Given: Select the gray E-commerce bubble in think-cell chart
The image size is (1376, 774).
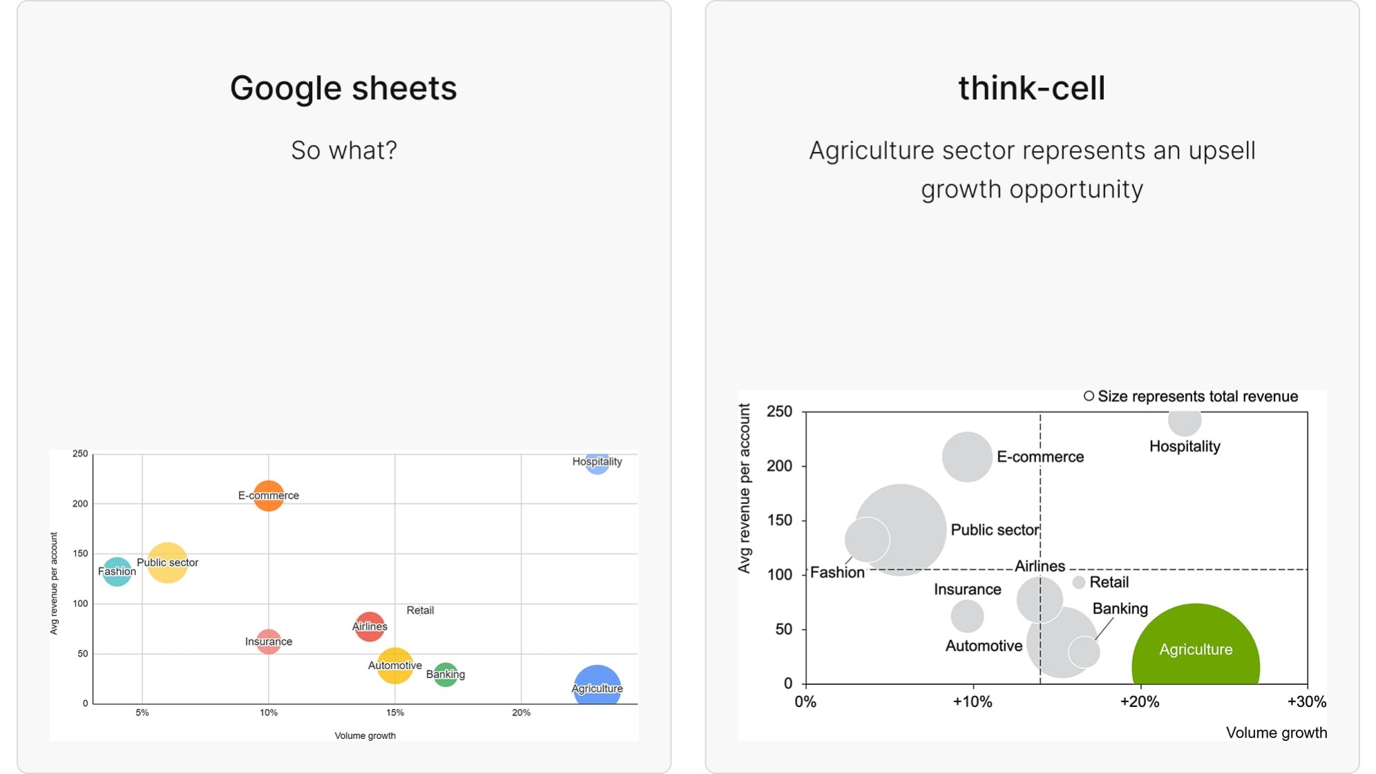Looking at the screenshot, I should coord(967,456).
